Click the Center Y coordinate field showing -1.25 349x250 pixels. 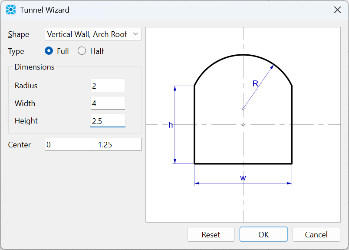point(117,144)
